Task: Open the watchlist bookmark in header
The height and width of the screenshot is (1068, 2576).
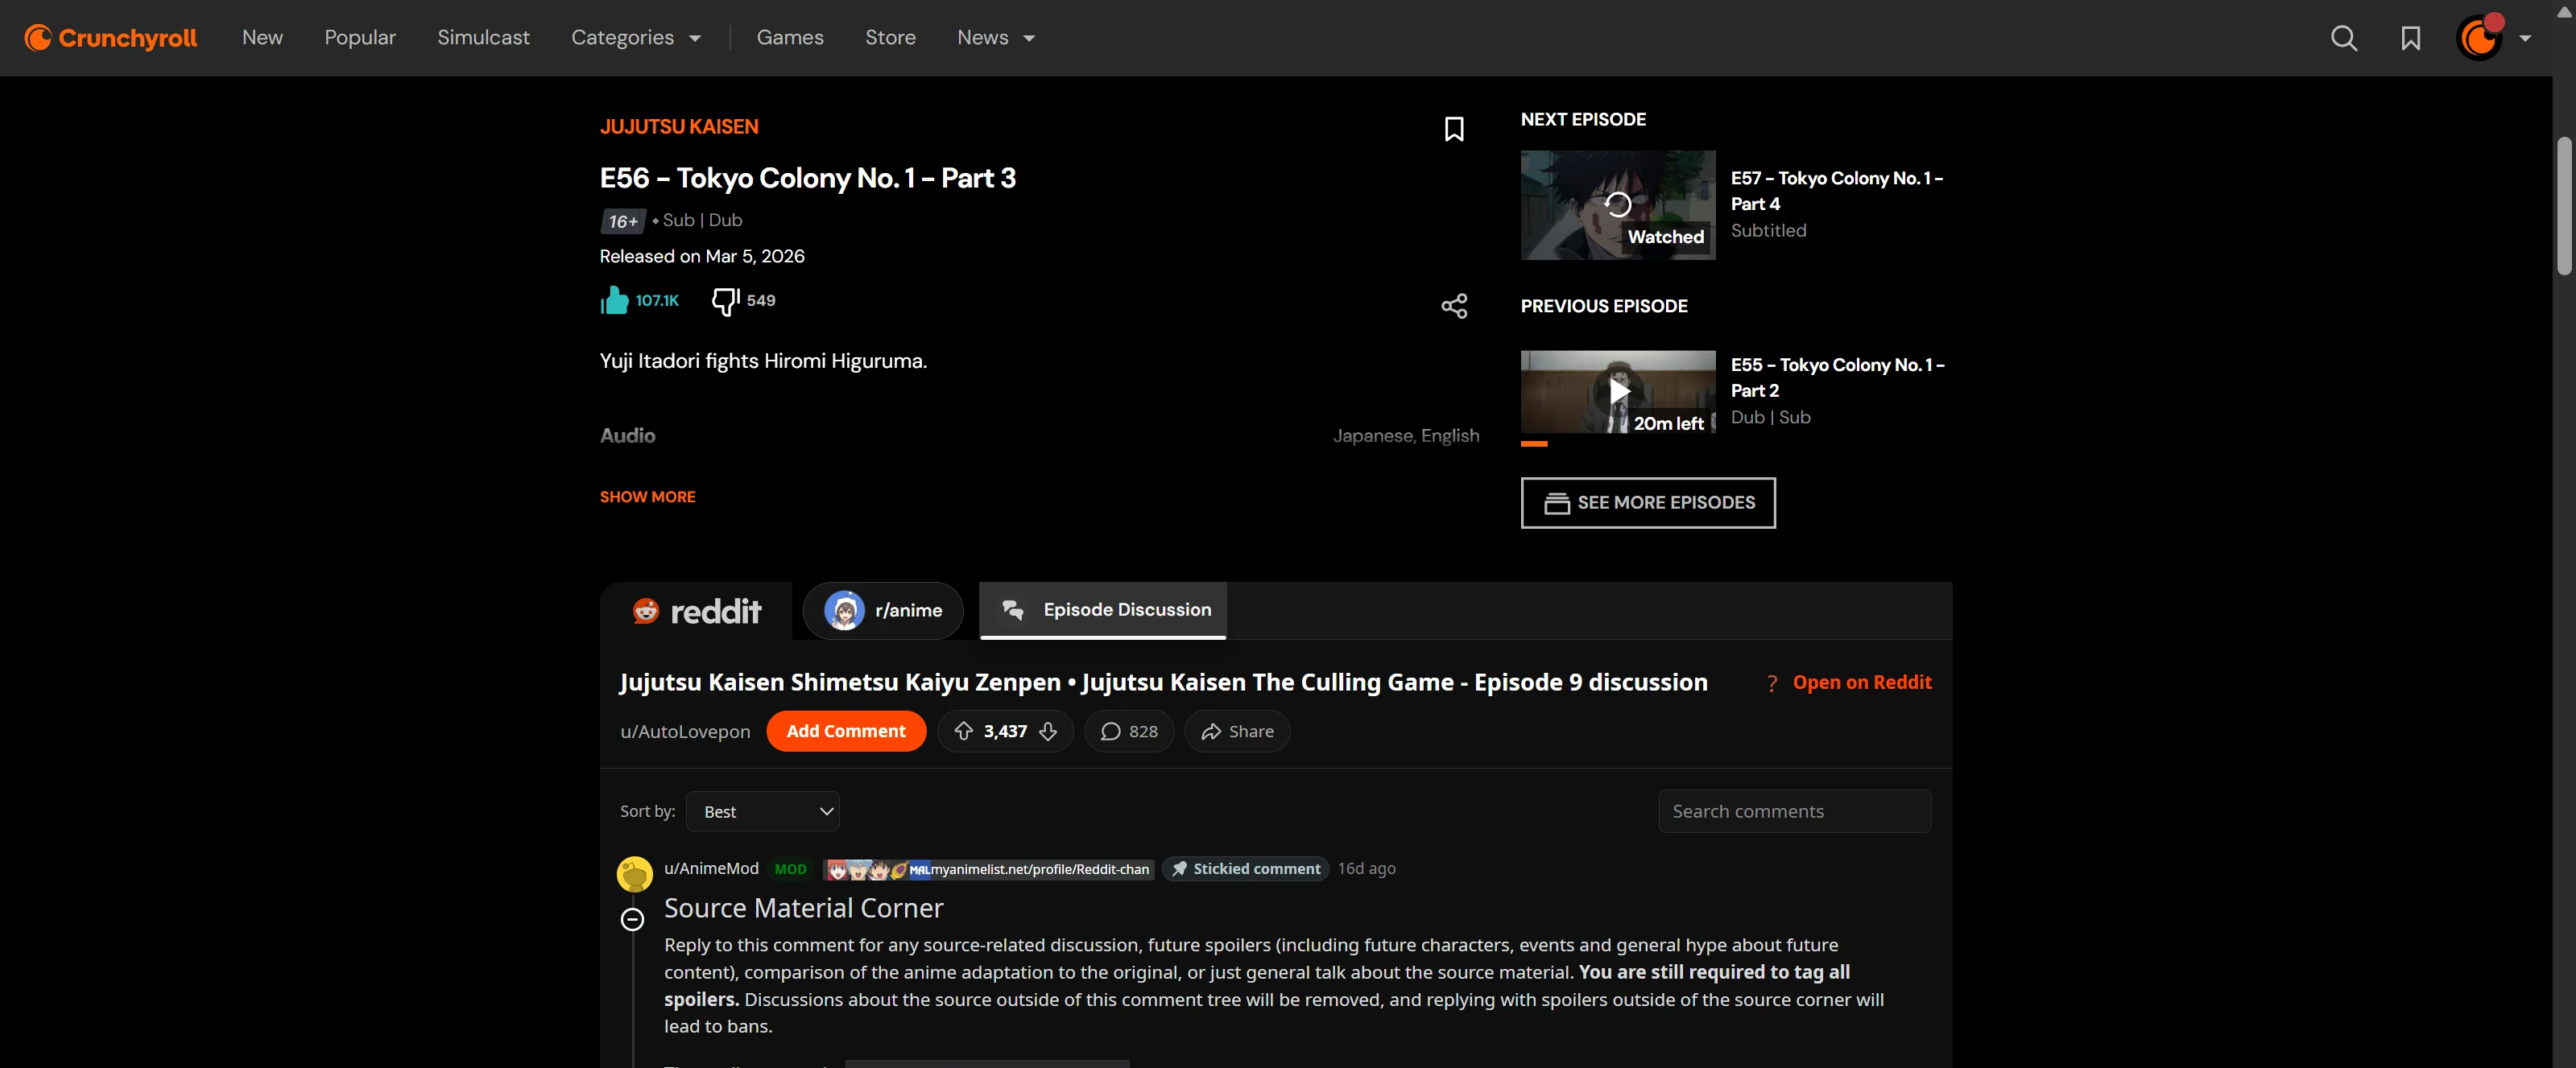Action: pyautogui.click(x=2411, y=38)
